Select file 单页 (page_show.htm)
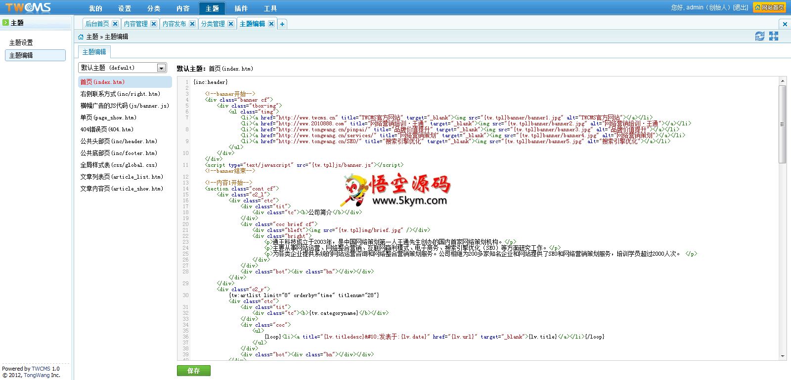 (x=125, y=117)
